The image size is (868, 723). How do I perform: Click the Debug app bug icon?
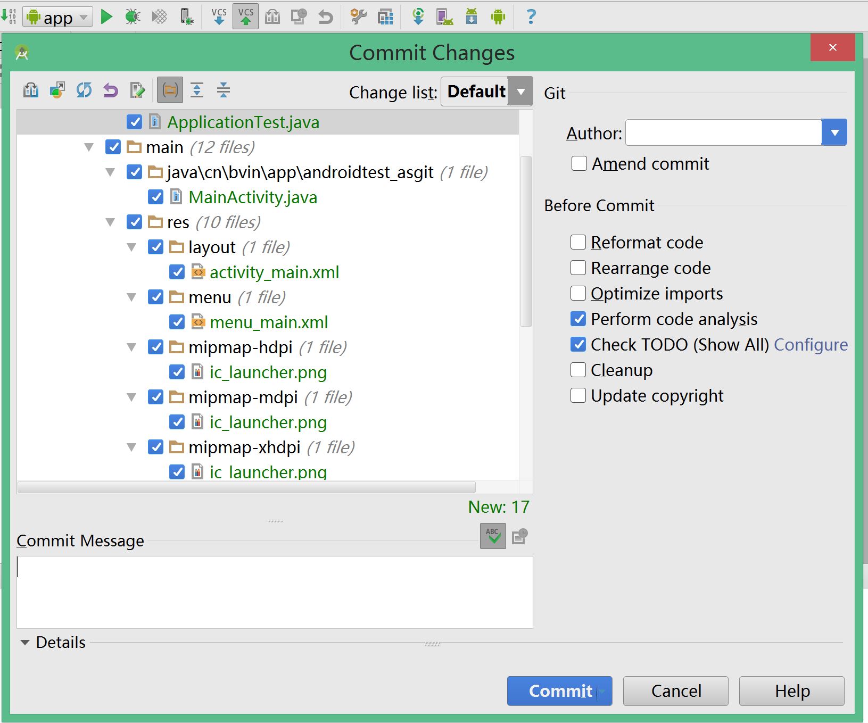tap(133, 17)
